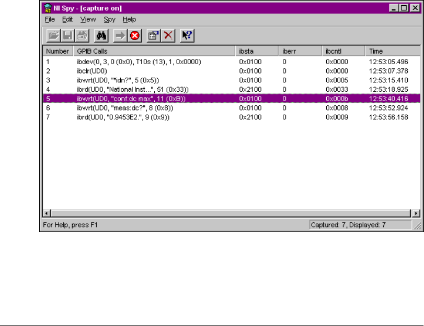This screenshot has height=326, width=424.
Task: Click the GPIB Calls column header
Action: tap(154, 51)
